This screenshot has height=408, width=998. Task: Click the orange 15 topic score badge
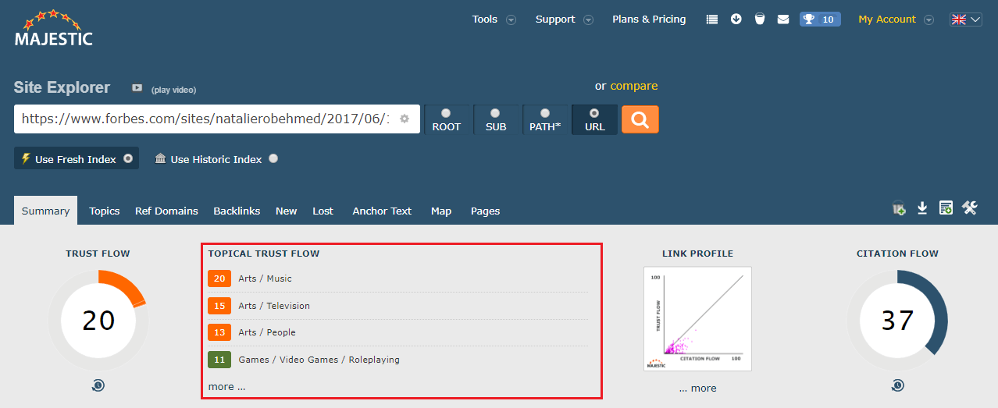pyautogui.click(x=219, y=306)
